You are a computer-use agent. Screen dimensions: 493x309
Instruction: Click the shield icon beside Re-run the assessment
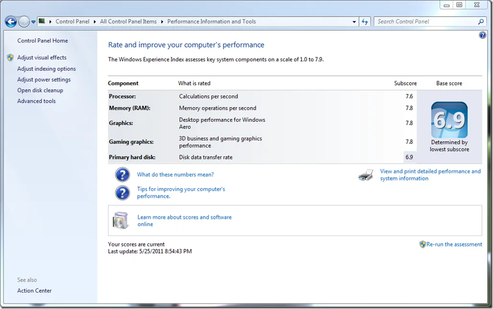[x=423, y=244]
